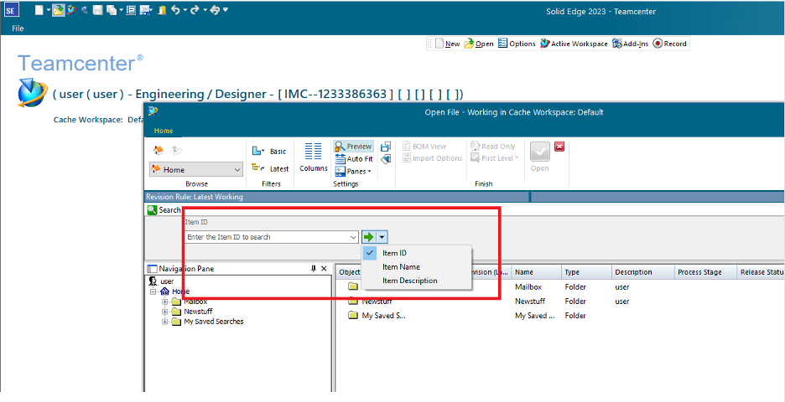
Task: Select Item ID in search type menu
Action: click(417, 253)
